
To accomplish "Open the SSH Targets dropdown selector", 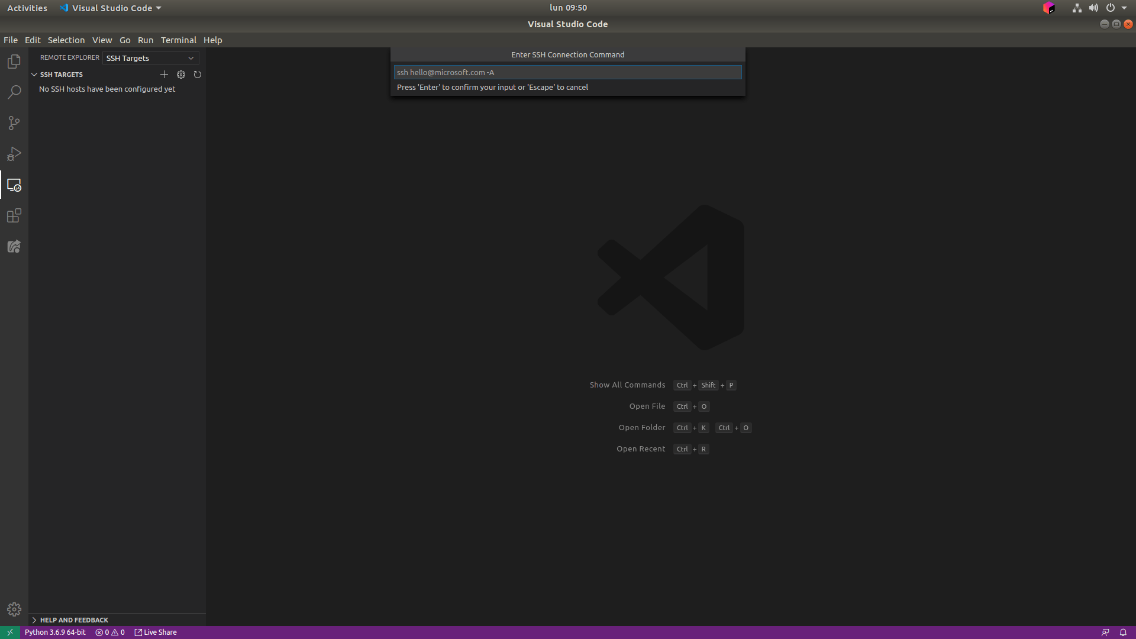I will pyautogui.click(x=150, y=58).
